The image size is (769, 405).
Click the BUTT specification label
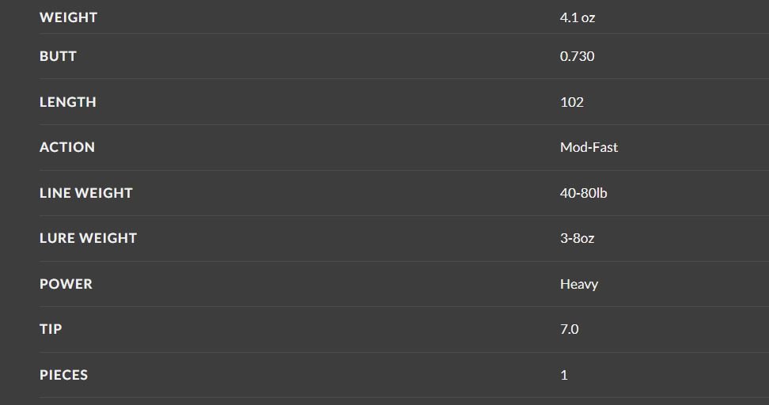click(58, 56)
